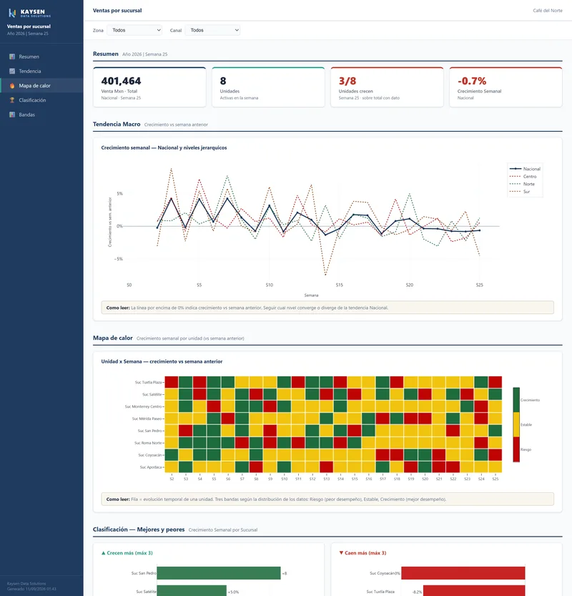Select the 8 Unidades activas card
The image size is (572, 596).
point(268,87)
